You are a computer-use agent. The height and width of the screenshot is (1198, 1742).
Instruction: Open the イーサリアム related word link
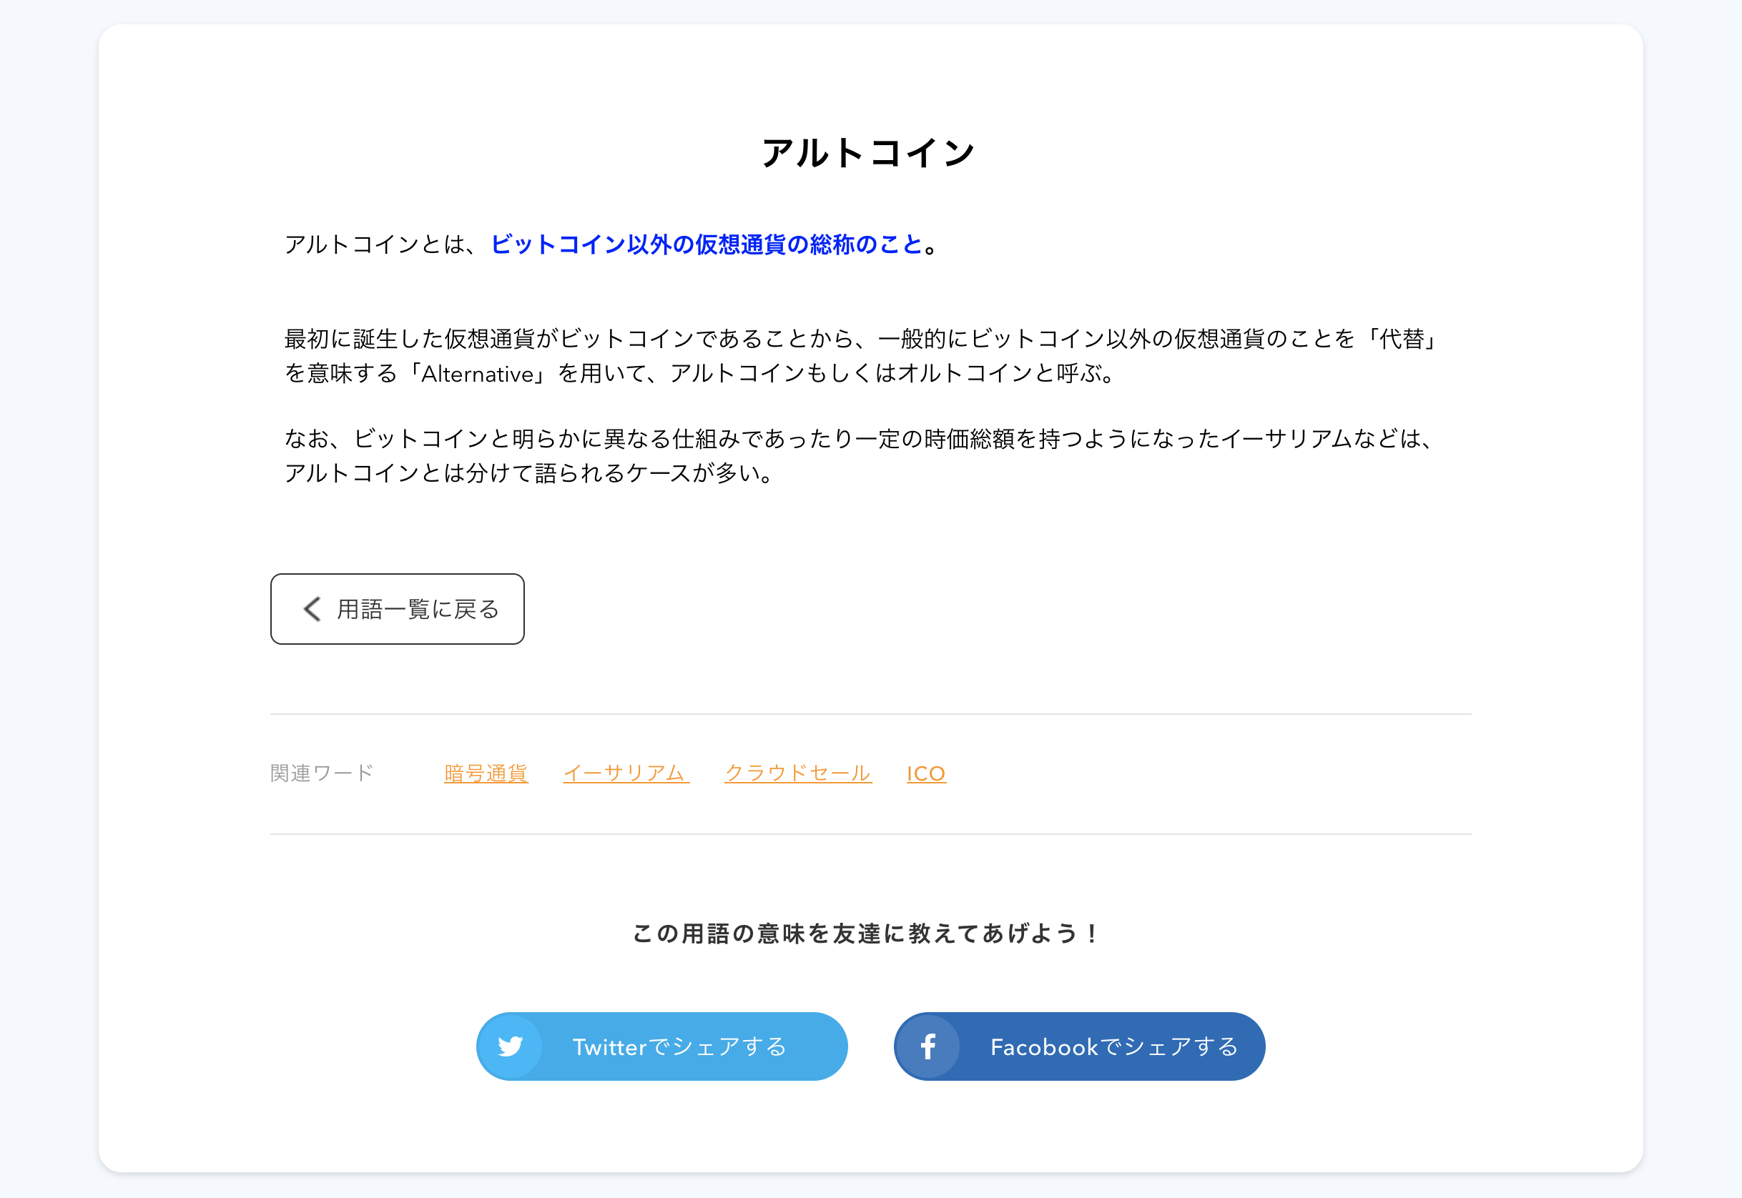point(626,773)
